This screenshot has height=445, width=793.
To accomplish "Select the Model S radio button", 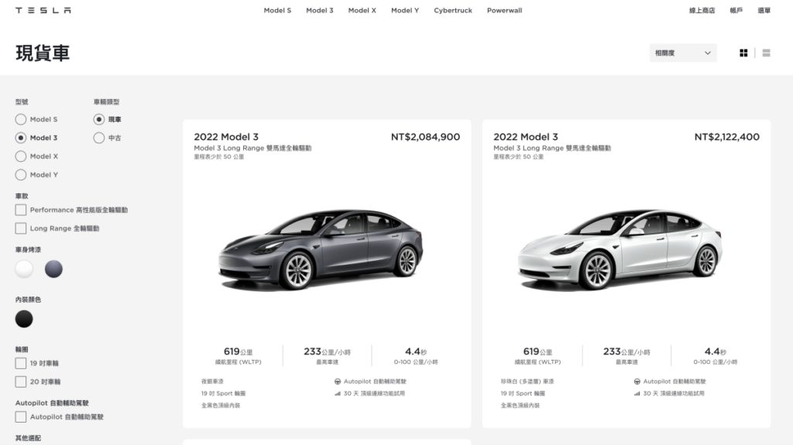I will [21, 119].
